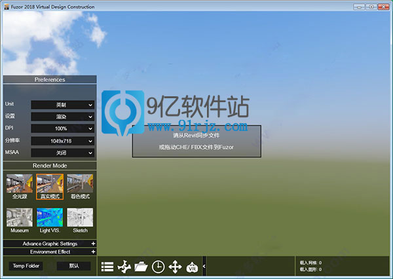Select the Museum render mode thumbnail
This screenshot has width=393, height=279.
click(x=20, y=221)
